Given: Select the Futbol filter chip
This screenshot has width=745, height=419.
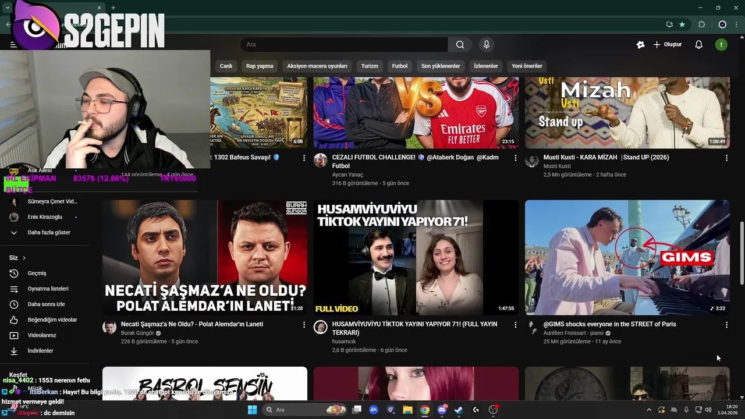Looking at the screenshot, I should pyautogui.click(x=400, y=66).
